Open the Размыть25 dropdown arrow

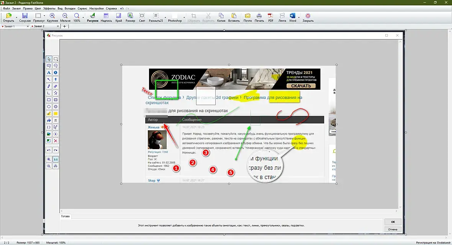coord(165,18)
